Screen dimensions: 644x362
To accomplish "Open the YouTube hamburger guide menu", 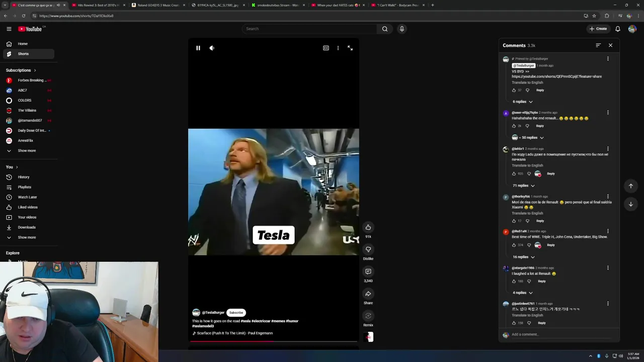I will [x=9, y=29].
